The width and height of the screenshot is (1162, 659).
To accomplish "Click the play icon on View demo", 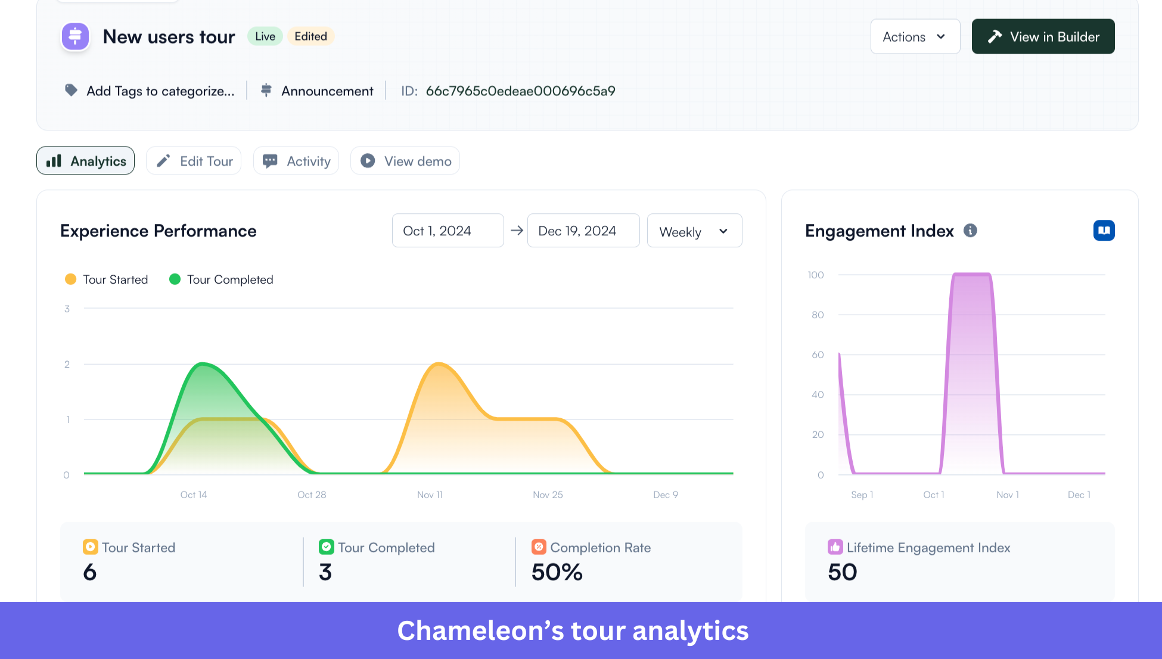I will click(x=368, y=161).
